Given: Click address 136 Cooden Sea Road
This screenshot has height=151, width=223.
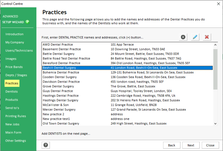Looking at the screenshot, I should [x=148, y=77].
